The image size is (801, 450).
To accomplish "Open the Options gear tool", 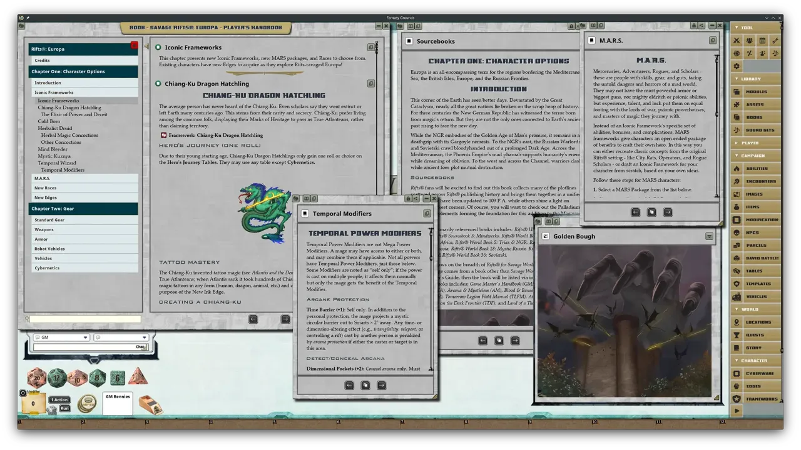I will click(x=737, y=66).
